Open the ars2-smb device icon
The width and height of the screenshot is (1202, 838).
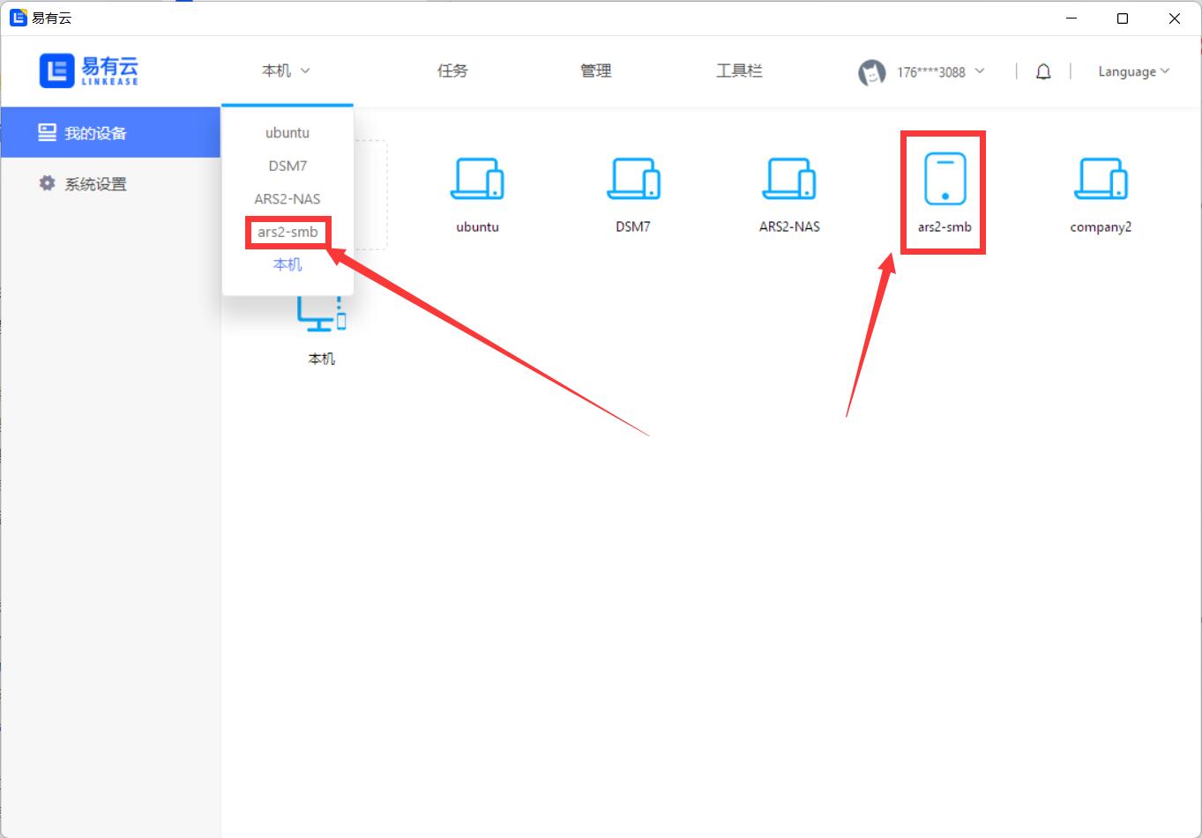coord(944,180)
